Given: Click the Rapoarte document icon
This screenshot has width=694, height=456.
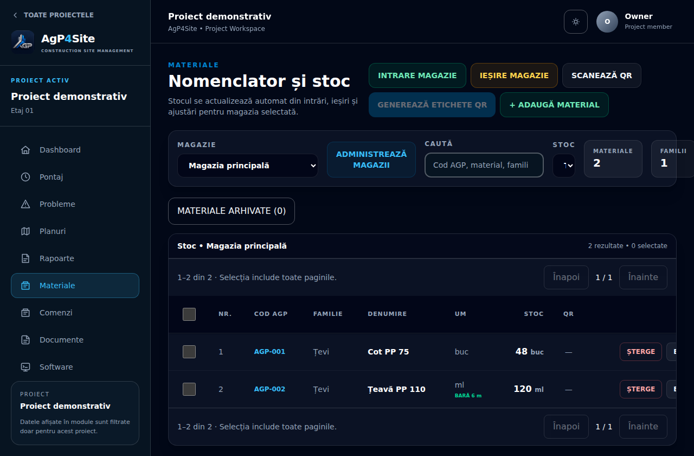Looking at the screenshot, I should 25,258.
